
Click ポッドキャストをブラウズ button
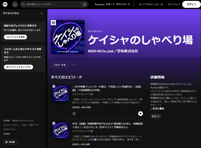tap(18, 67)
